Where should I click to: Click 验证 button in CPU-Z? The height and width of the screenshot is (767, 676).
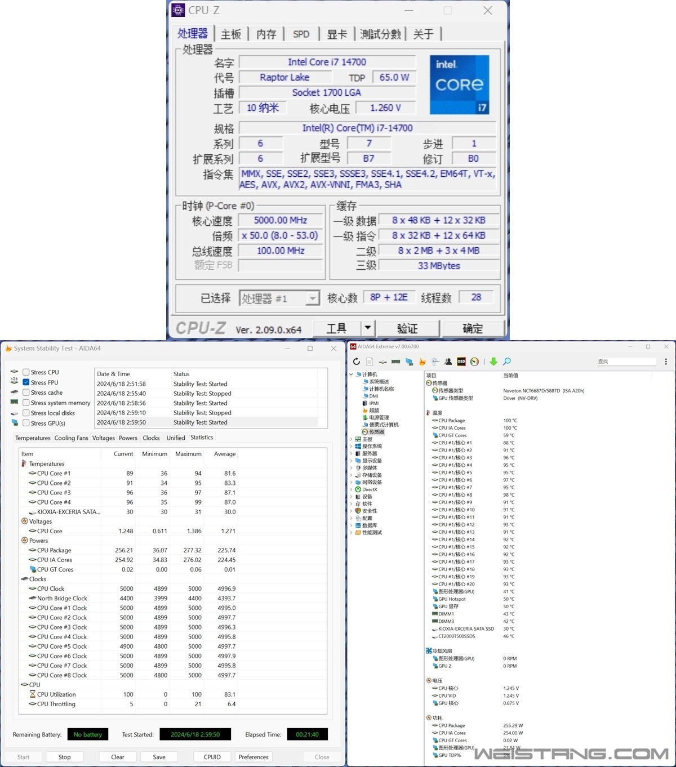point(408,328)
